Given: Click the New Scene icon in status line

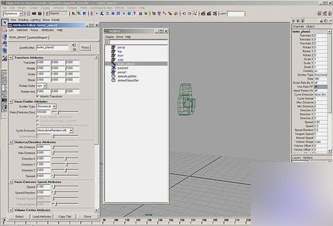Looking at the screenshot, I should [28, 14].
